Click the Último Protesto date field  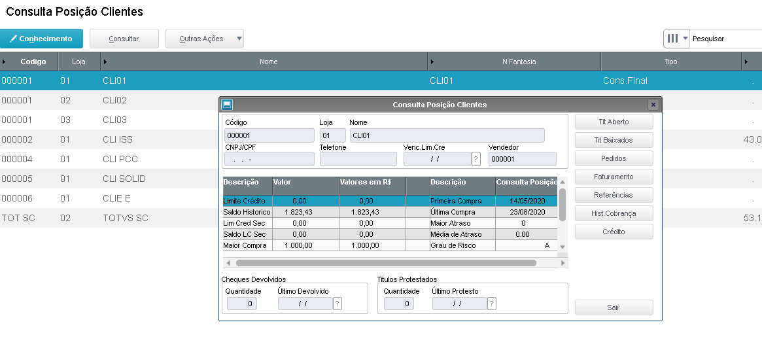(x=459, y=304)
